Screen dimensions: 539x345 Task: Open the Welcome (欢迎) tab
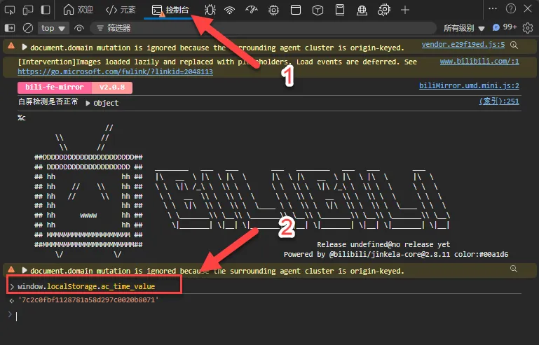78,10
